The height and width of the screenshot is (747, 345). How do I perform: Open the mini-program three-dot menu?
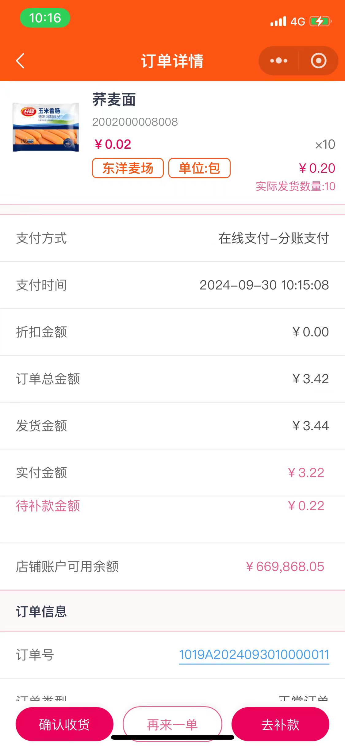[278, 61]
